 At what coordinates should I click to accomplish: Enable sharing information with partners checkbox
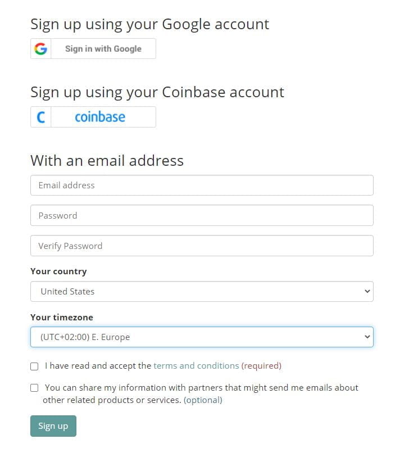point(34,388)
